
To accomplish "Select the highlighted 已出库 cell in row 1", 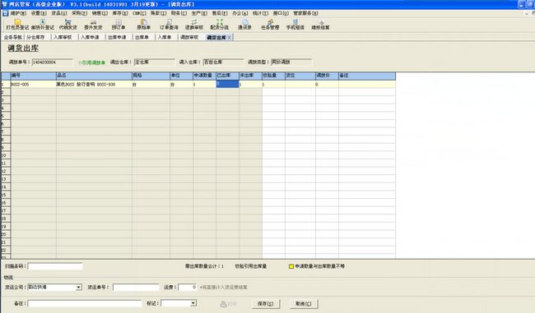I will (227, 84).
